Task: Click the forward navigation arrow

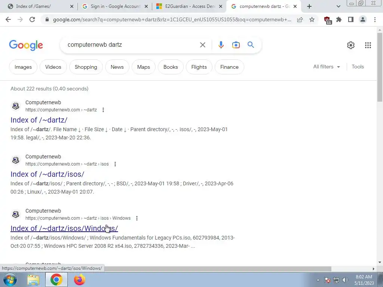Action: click(20, 19)
